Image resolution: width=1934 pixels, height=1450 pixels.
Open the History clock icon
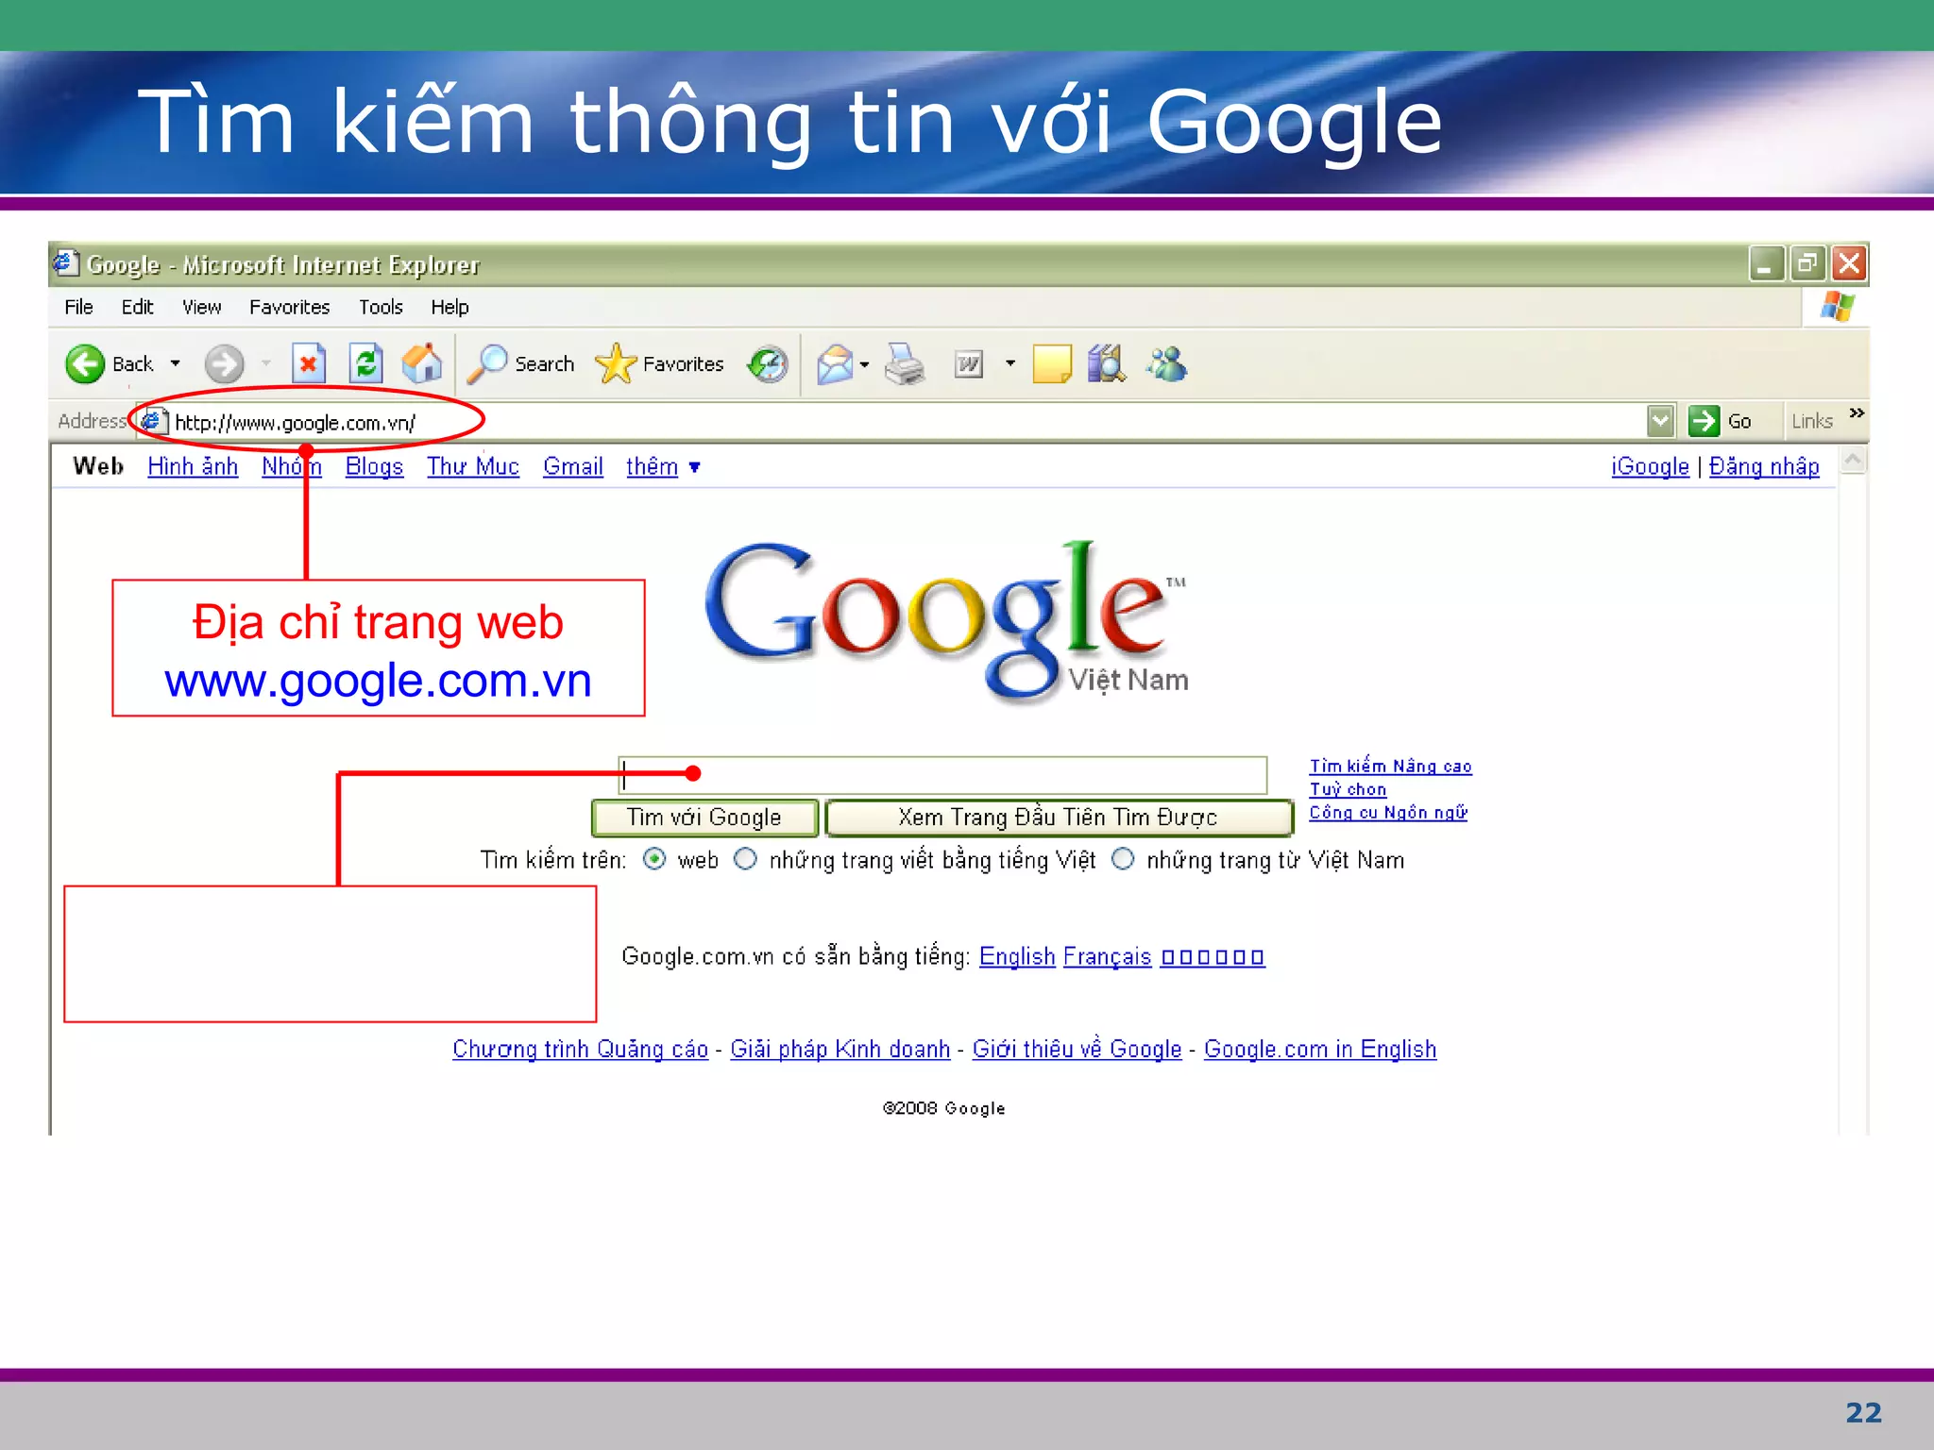click(768, 363)
